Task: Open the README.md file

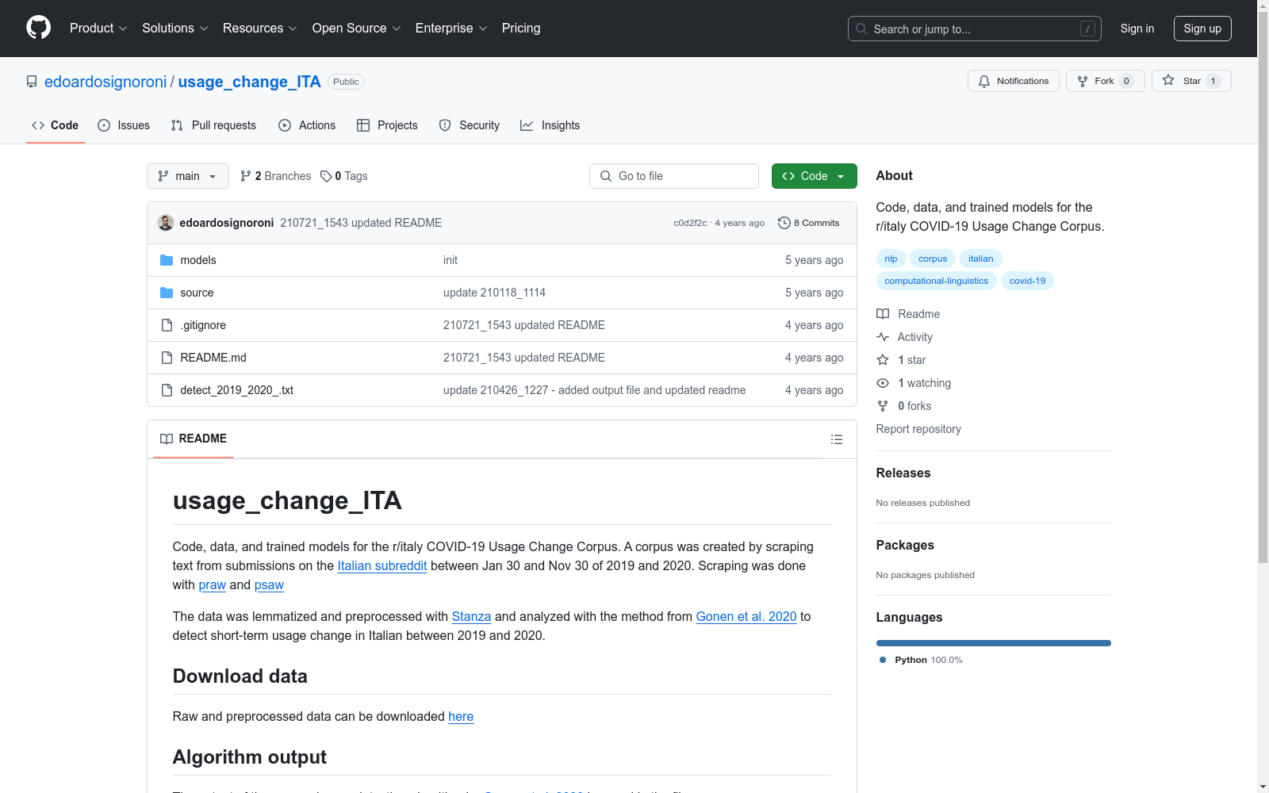Action: click(213, 358)
